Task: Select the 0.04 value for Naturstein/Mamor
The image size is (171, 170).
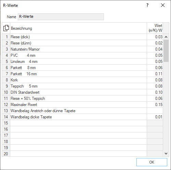Action: (x=155, y=49)
